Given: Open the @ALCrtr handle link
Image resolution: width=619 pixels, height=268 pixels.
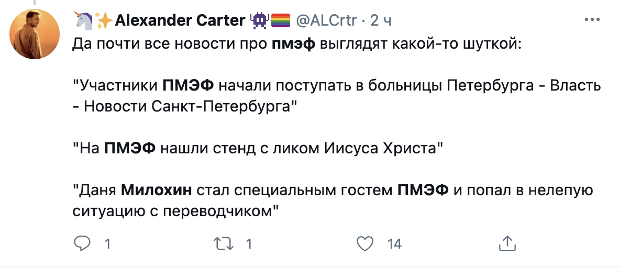Looking at the screenshot, I should 327,20.
